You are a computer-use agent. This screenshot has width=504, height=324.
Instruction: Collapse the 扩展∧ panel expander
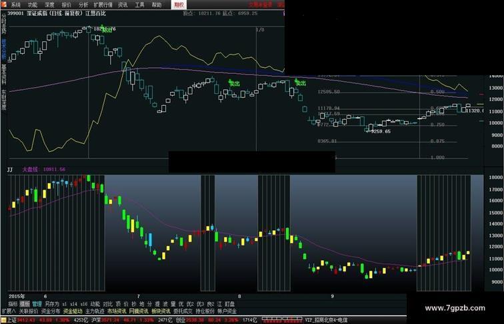coord(9,311)
